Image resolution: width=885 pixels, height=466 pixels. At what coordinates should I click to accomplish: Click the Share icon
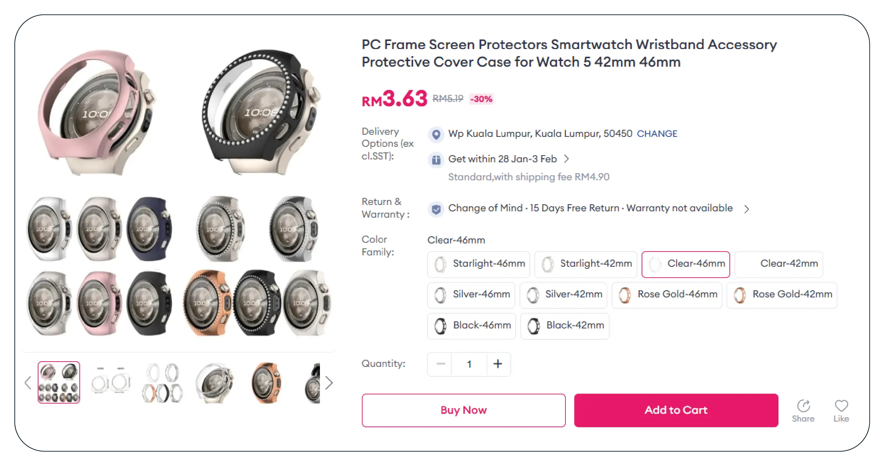point(803,406)
